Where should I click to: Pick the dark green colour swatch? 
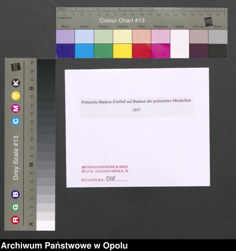pyautogui.click(x=103, y=51)
